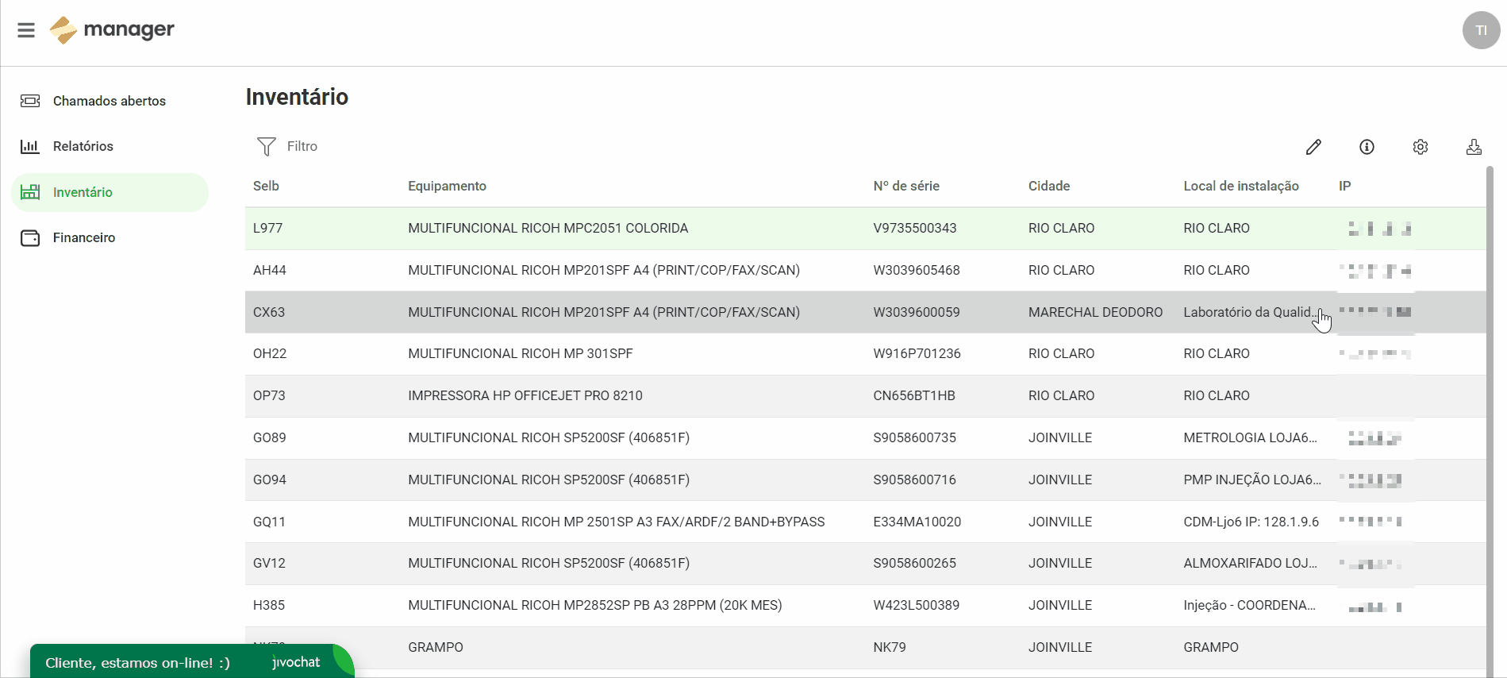Sort by Selb column header
This screenshot has width=1507, height=678.
point(266,186)
